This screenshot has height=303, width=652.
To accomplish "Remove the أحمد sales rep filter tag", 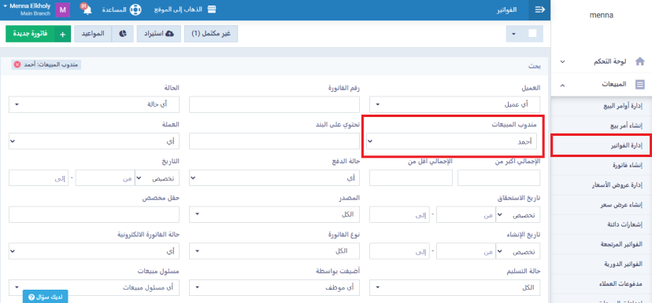I will pyautogui.click(x=17, y=64).
